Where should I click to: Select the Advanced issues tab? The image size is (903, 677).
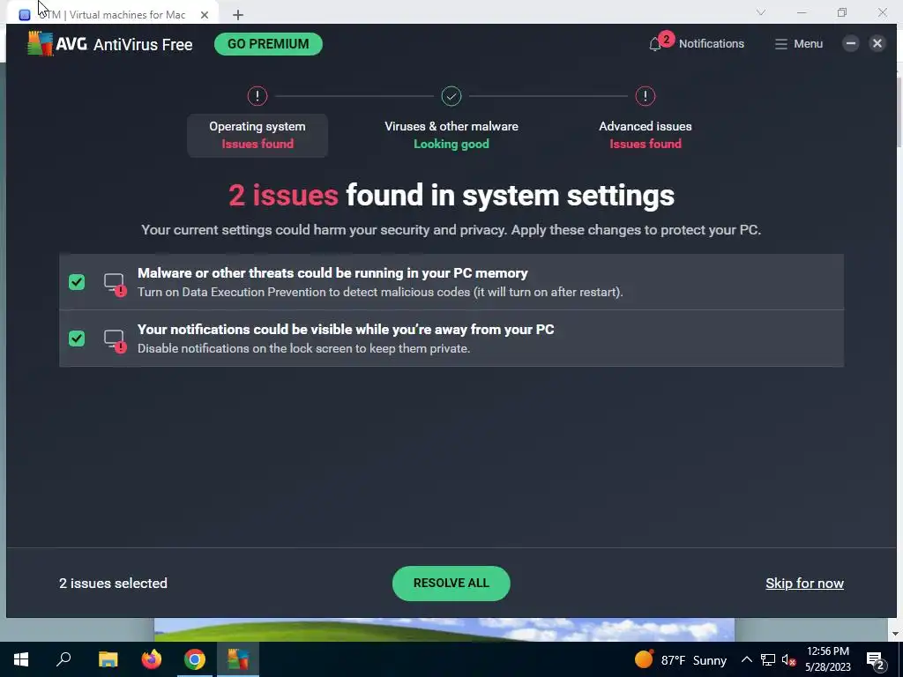[645, 135]
